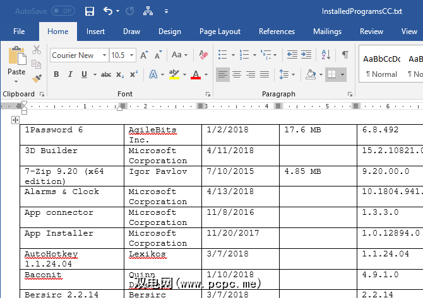Click the Cut scissors icon
Image resolution: width=423 pixels, height=298 pixels.
(x=37, y=50)
